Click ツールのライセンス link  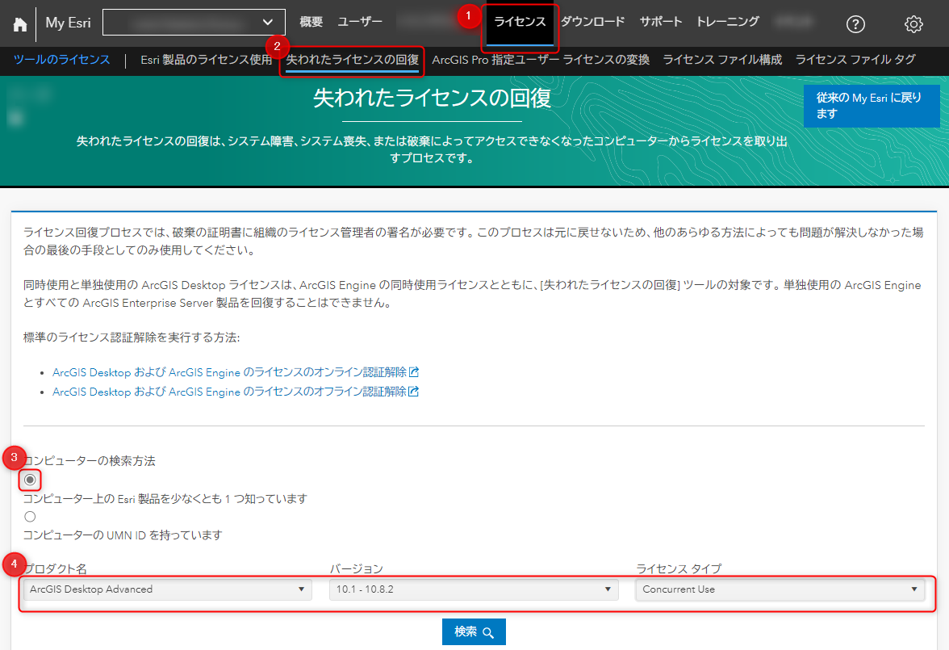[x=61, y=60]
